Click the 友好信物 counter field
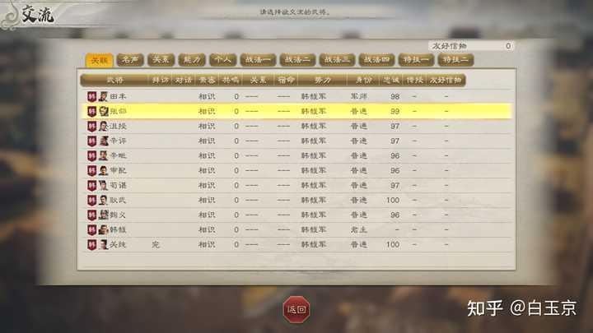593x333 pixels. click(471, 46)
